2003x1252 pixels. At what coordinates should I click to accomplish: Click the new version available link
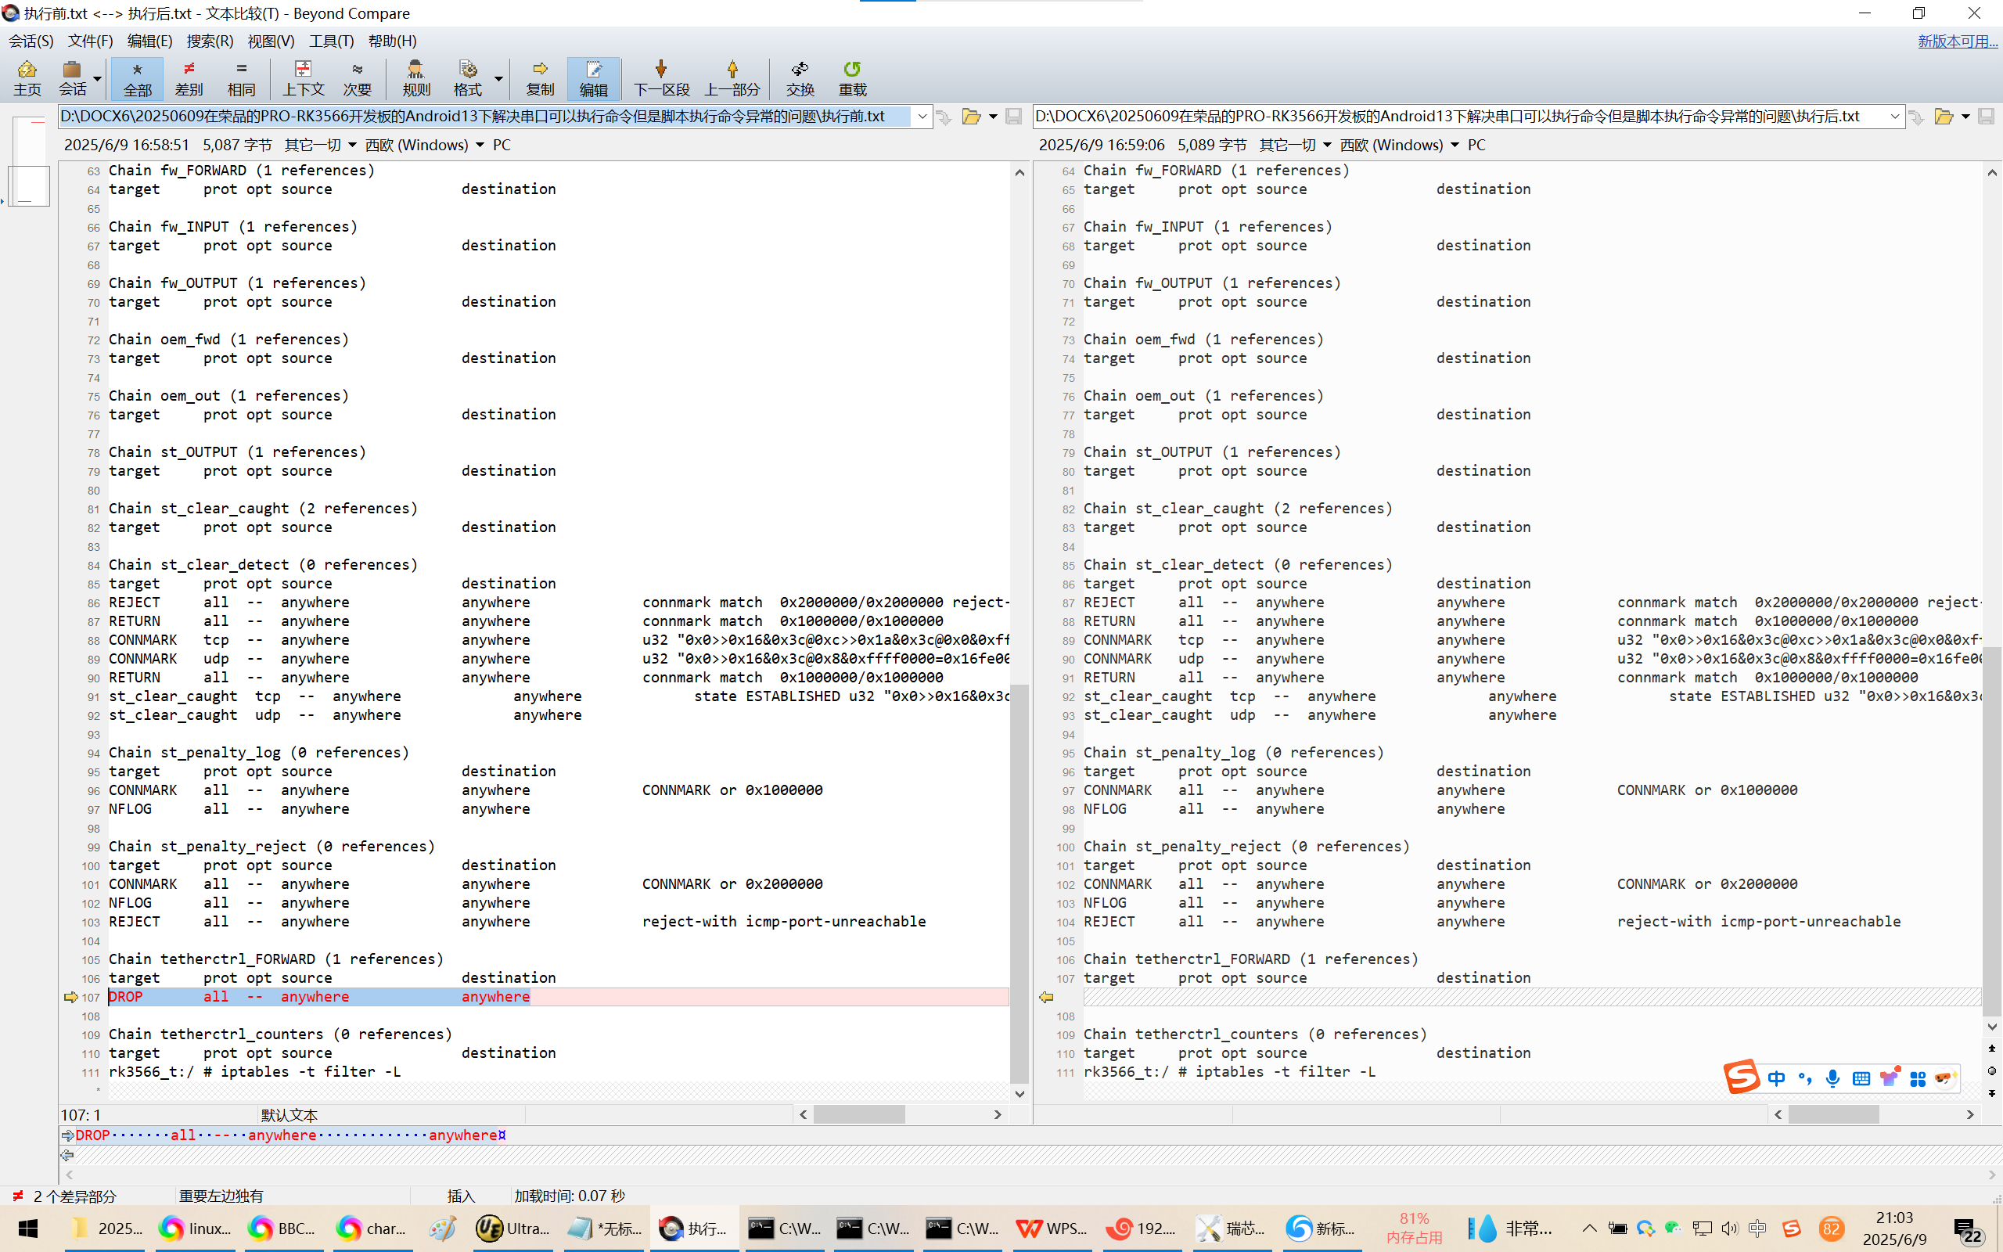1957,41
